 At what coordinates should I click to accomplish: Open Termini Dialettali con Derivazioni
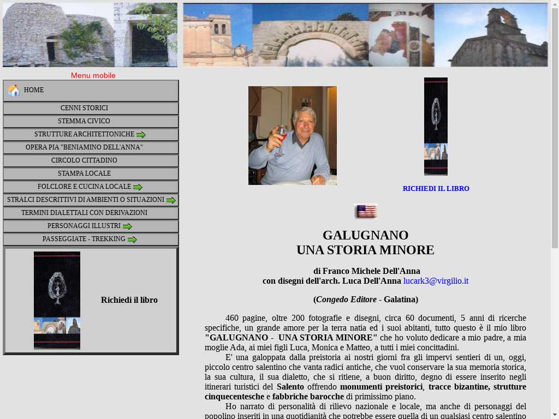pos(91,213)
